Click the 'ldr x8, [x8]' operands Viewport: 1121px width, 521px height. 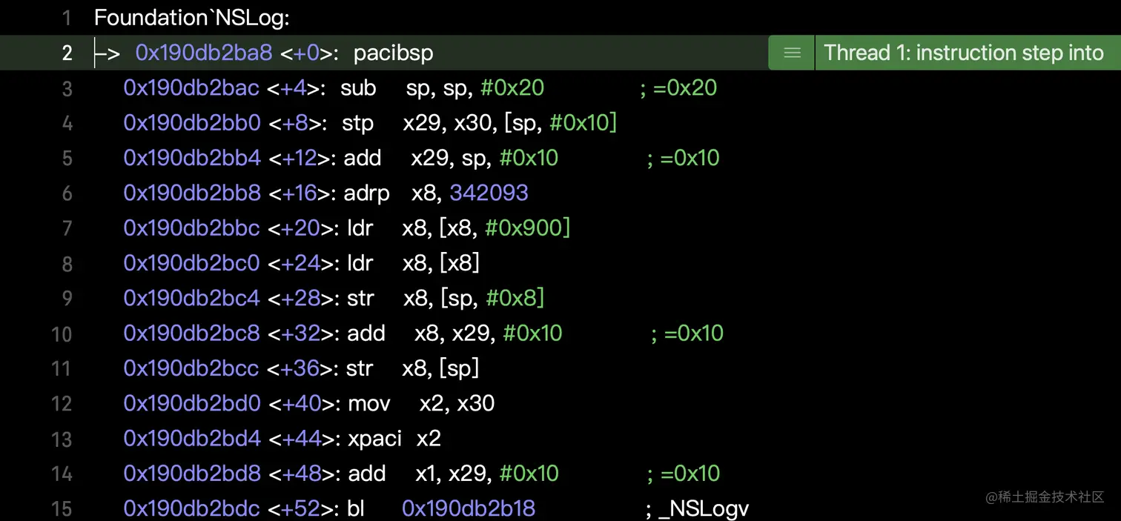(441, 263)
